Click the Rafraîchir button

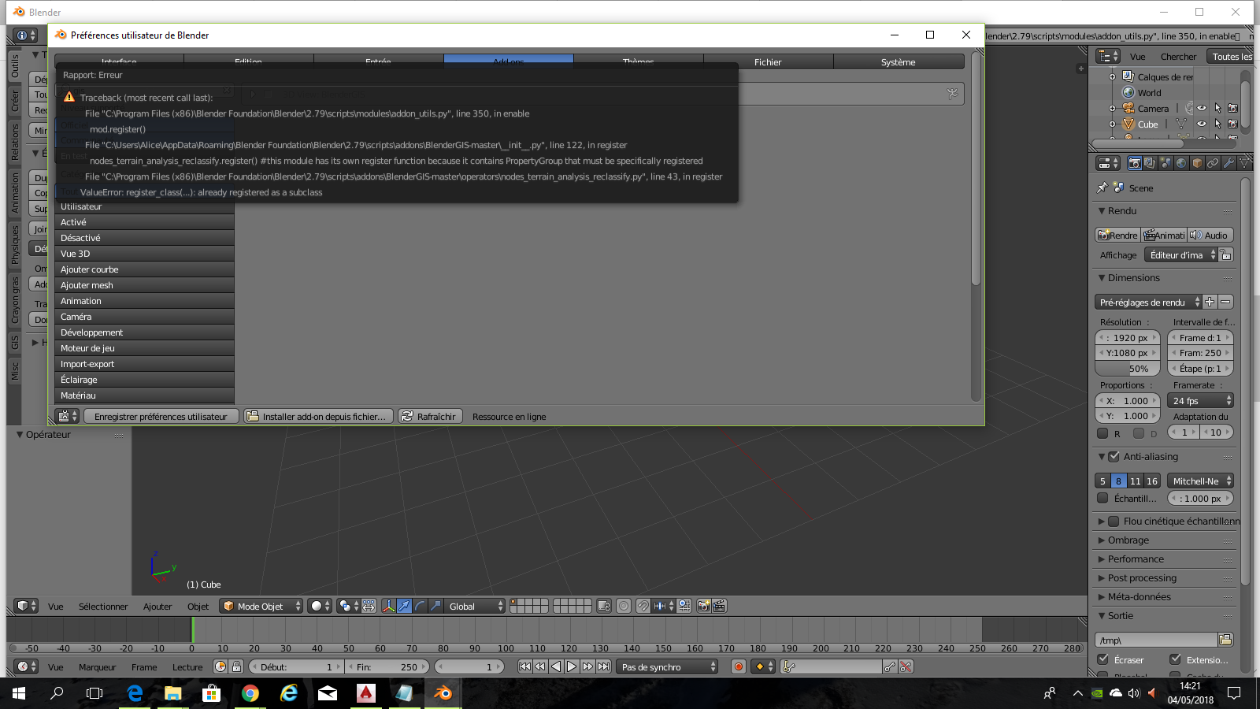point(430,416)
